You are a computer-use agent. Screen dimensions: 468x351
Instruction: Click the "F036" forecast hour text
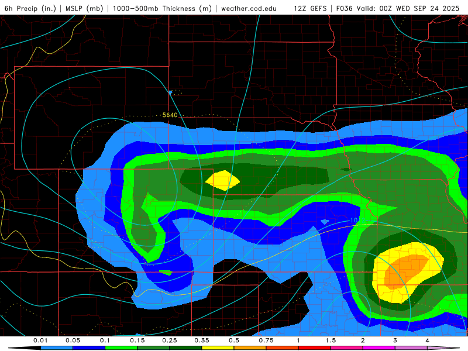[x=344, y=8]
